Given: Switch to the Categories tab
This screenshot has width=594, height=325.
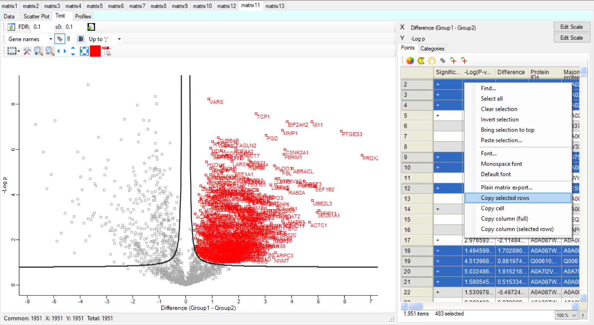Looking at the screenshot, I should [x=432, y=48].
